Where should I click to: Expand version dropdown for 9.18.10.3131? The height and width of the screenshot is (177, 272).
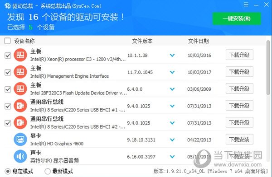(x=172, y=140)
